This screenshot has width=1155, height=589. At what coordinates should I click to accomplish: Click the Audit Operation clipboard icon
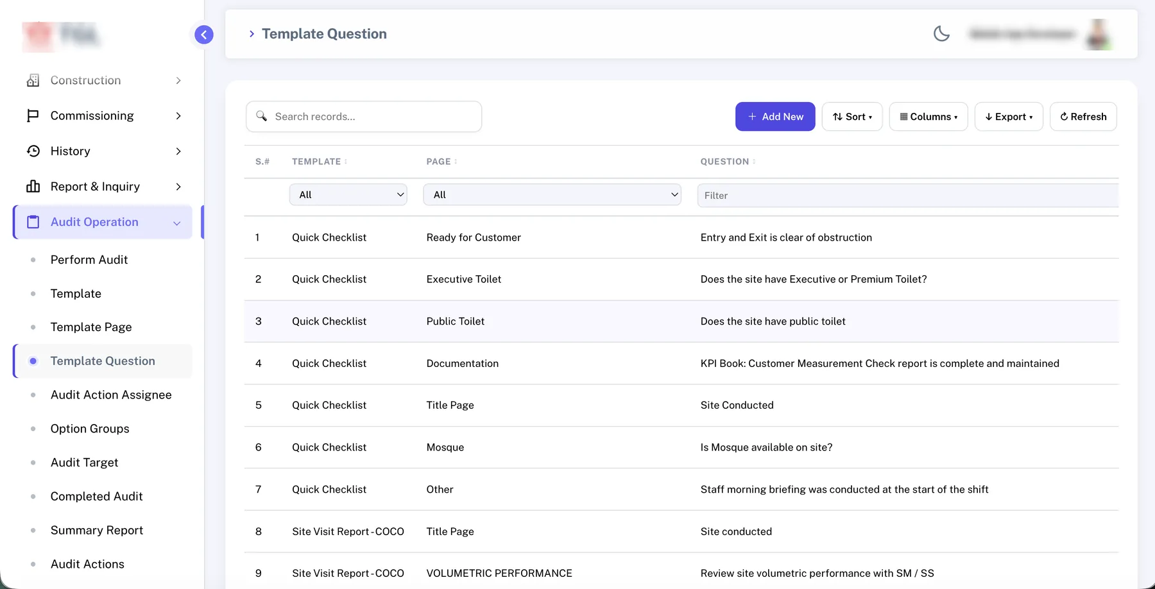click(x=33, y=222)
